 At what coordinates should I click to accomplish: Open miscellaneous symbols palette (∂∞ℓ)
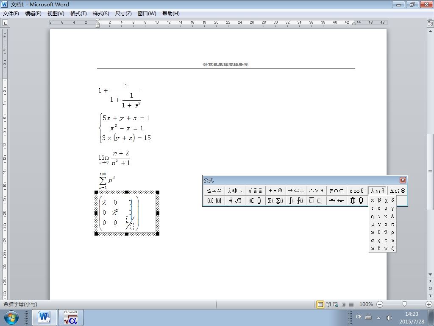click(x=356, y=191)
